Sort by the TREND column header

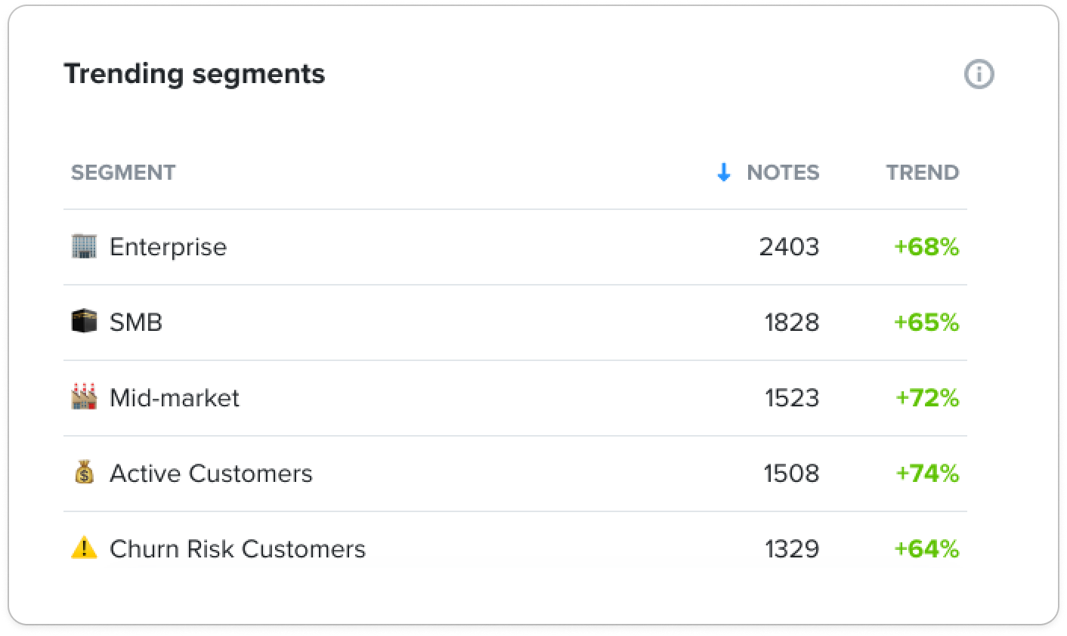tap(922, 172)
